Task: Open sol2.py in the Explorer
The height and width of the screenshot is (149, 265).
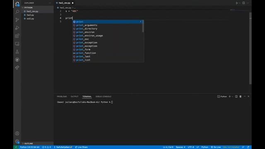Action: tap(30, 19)
